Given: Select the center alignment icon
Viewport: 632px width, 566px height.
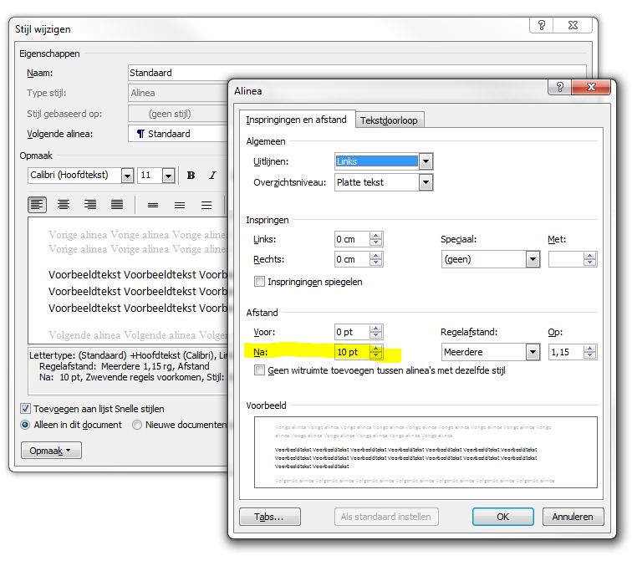Looking at the screenshot, I should [64, 205].
